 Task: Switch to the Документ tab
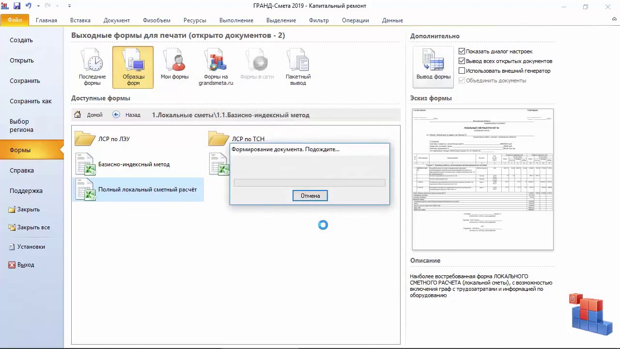tap(117, 20)
